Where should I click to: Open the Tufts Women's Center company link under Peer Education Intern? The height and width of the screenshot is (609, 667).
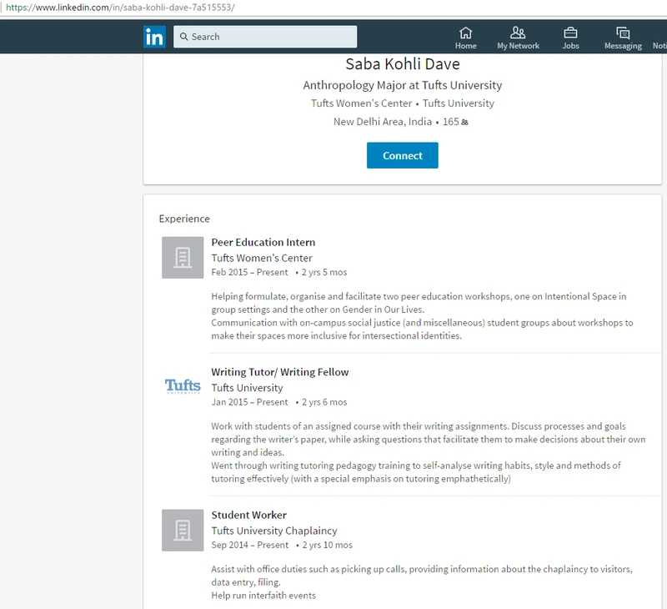[x=262, y=258]
